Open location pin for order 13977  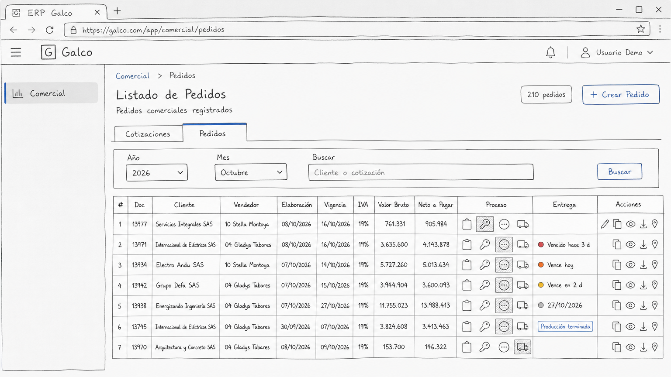point(654,224)
